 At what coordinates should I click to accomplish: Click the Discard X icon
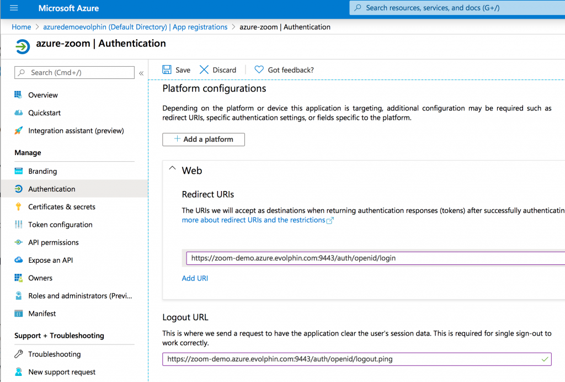click(x=204, y=70)
